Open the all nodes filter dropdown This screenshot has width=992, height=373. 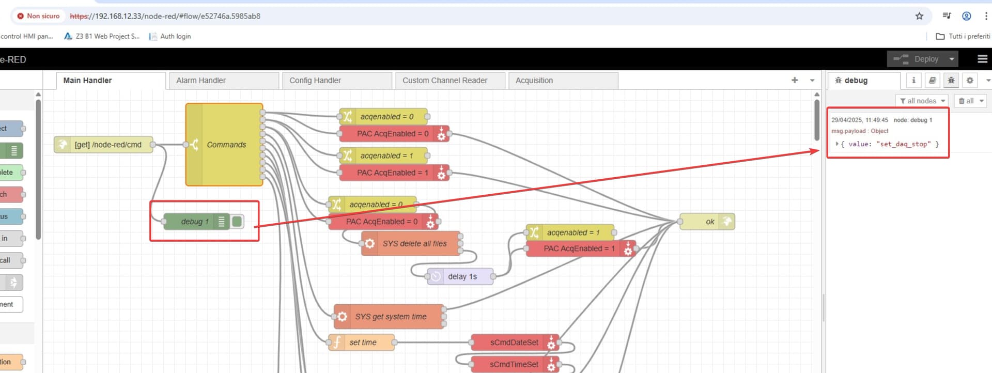pos(922,101)
